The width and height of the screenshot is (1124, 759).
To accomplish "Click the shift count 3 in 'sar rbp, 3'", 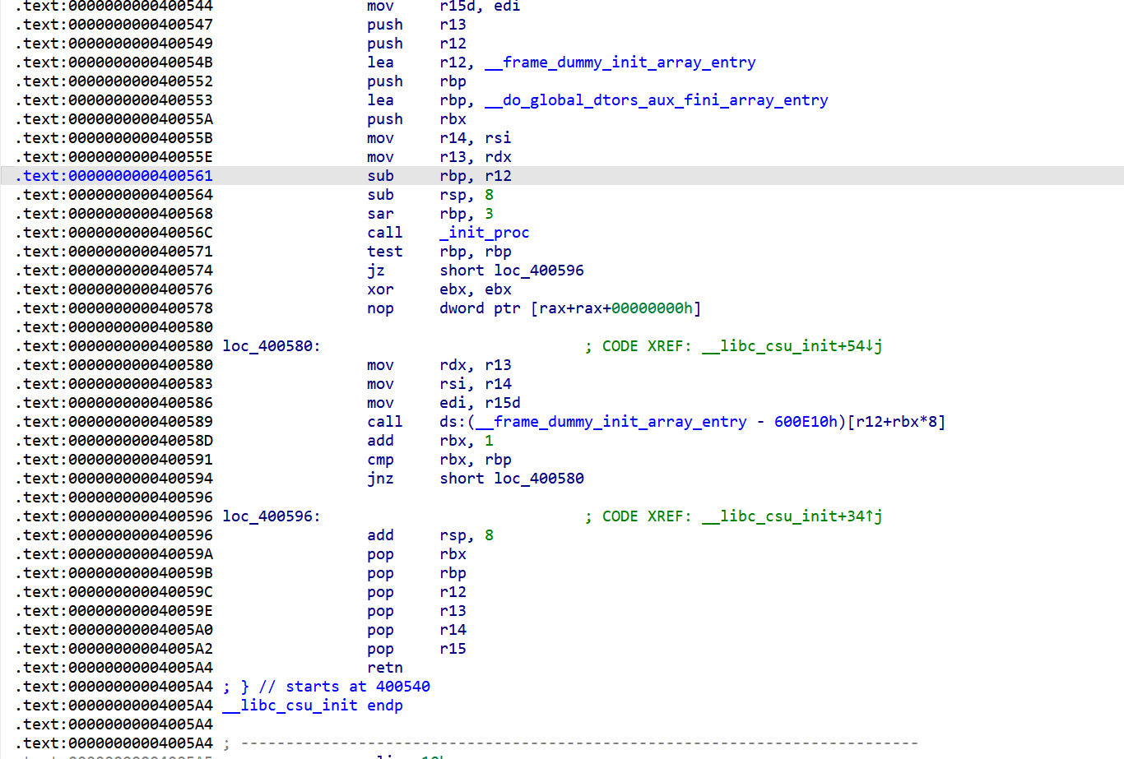I will point(489,213).
